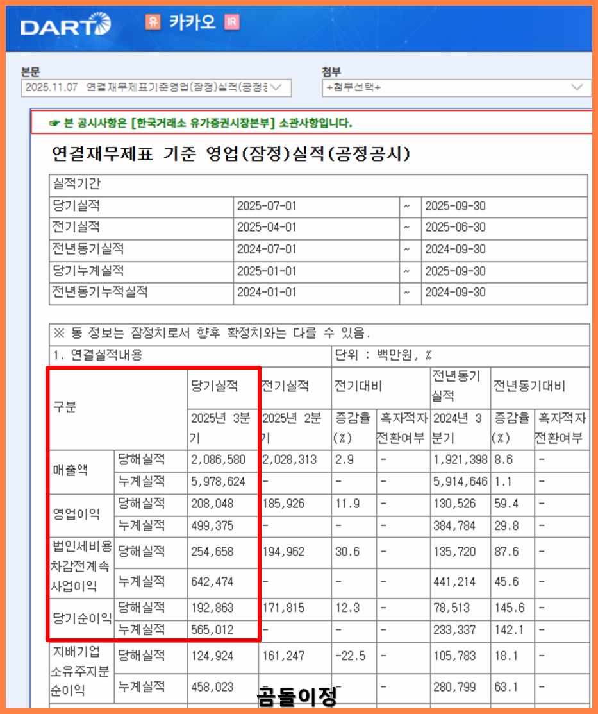
Task: Click the orange 유 market badge icon
Action: (x=153, y=21)
